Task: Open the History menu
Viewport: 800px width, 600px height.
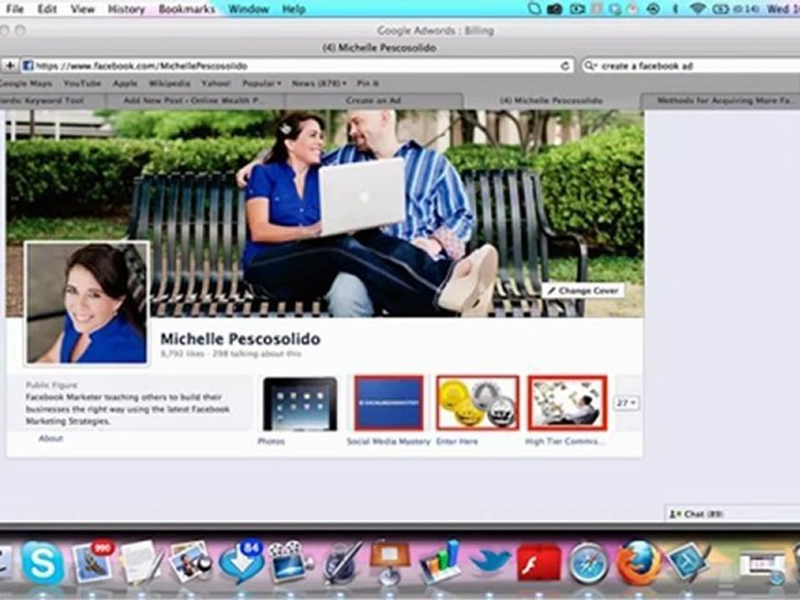Action: tap(126, 8)
